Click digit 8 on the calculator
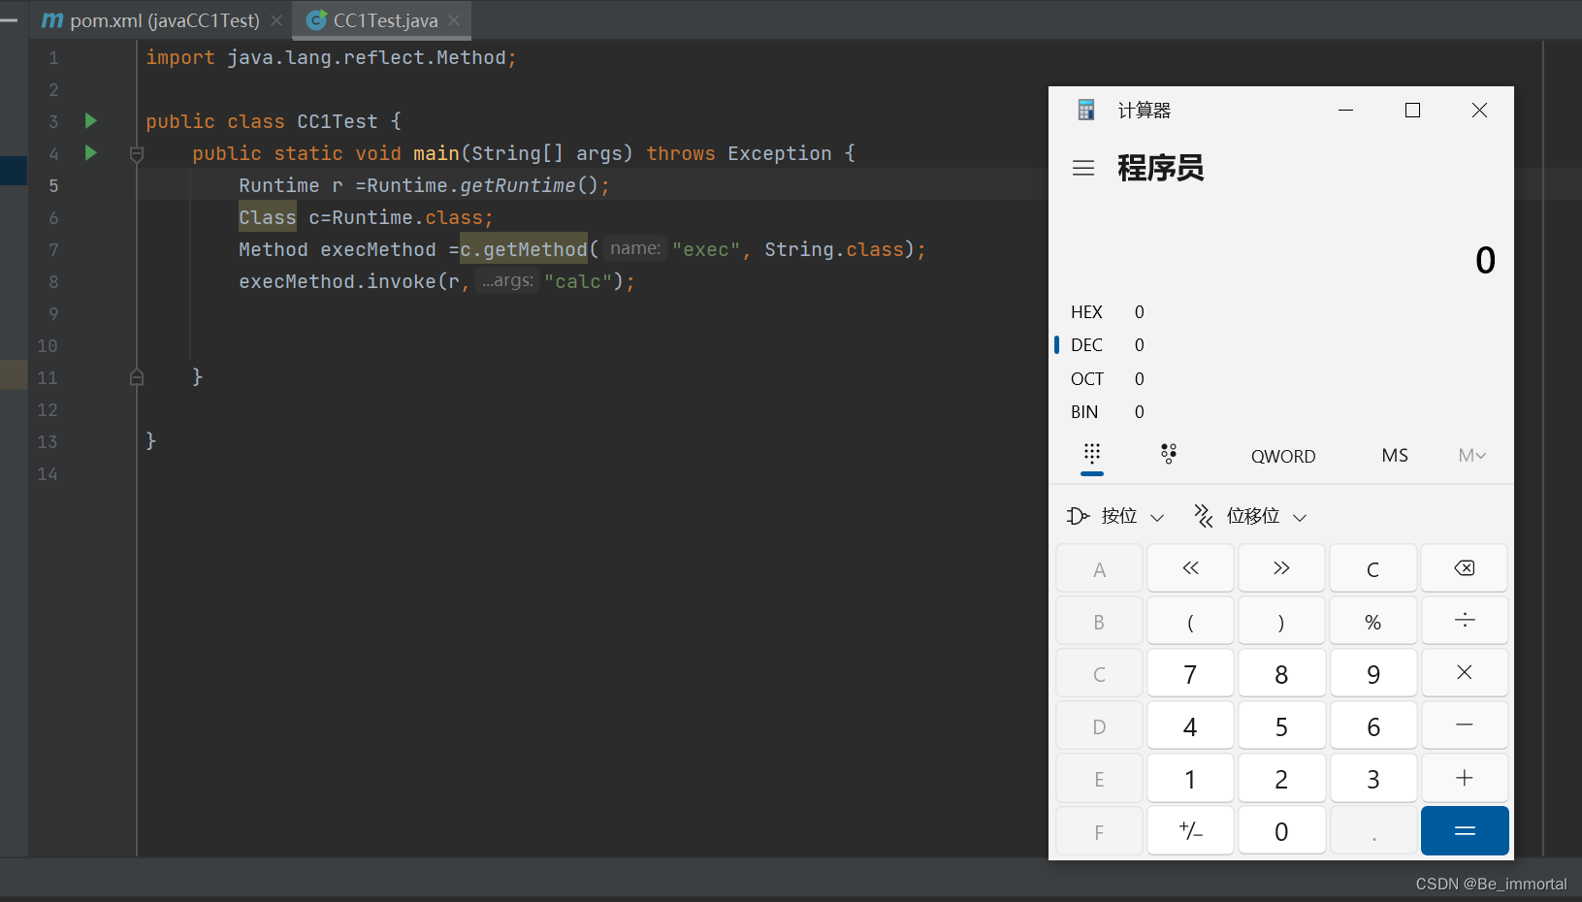Viewport: 1582px width, 902px height. [1281, 673]
